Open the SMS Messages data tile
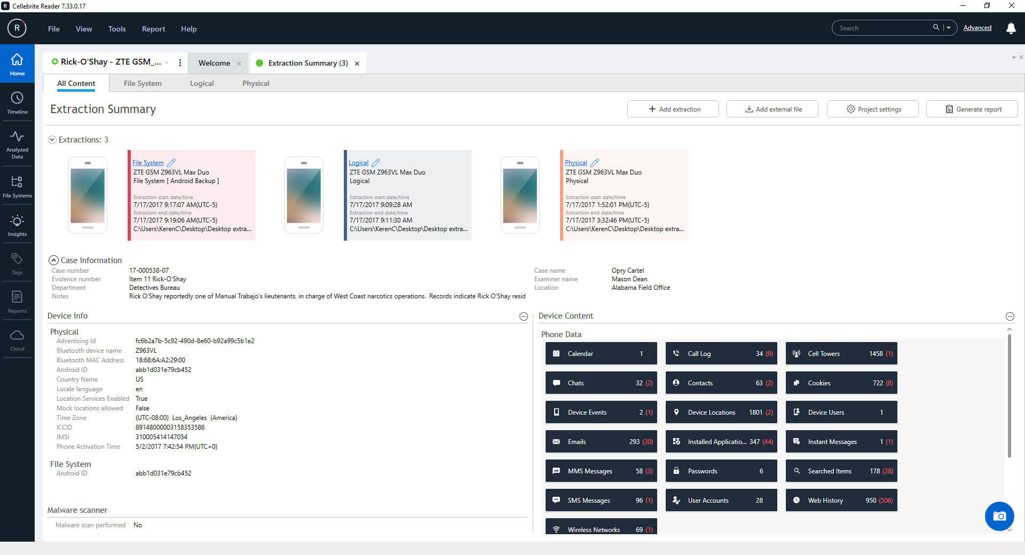The image size is (1025, 555). (601, 500)
